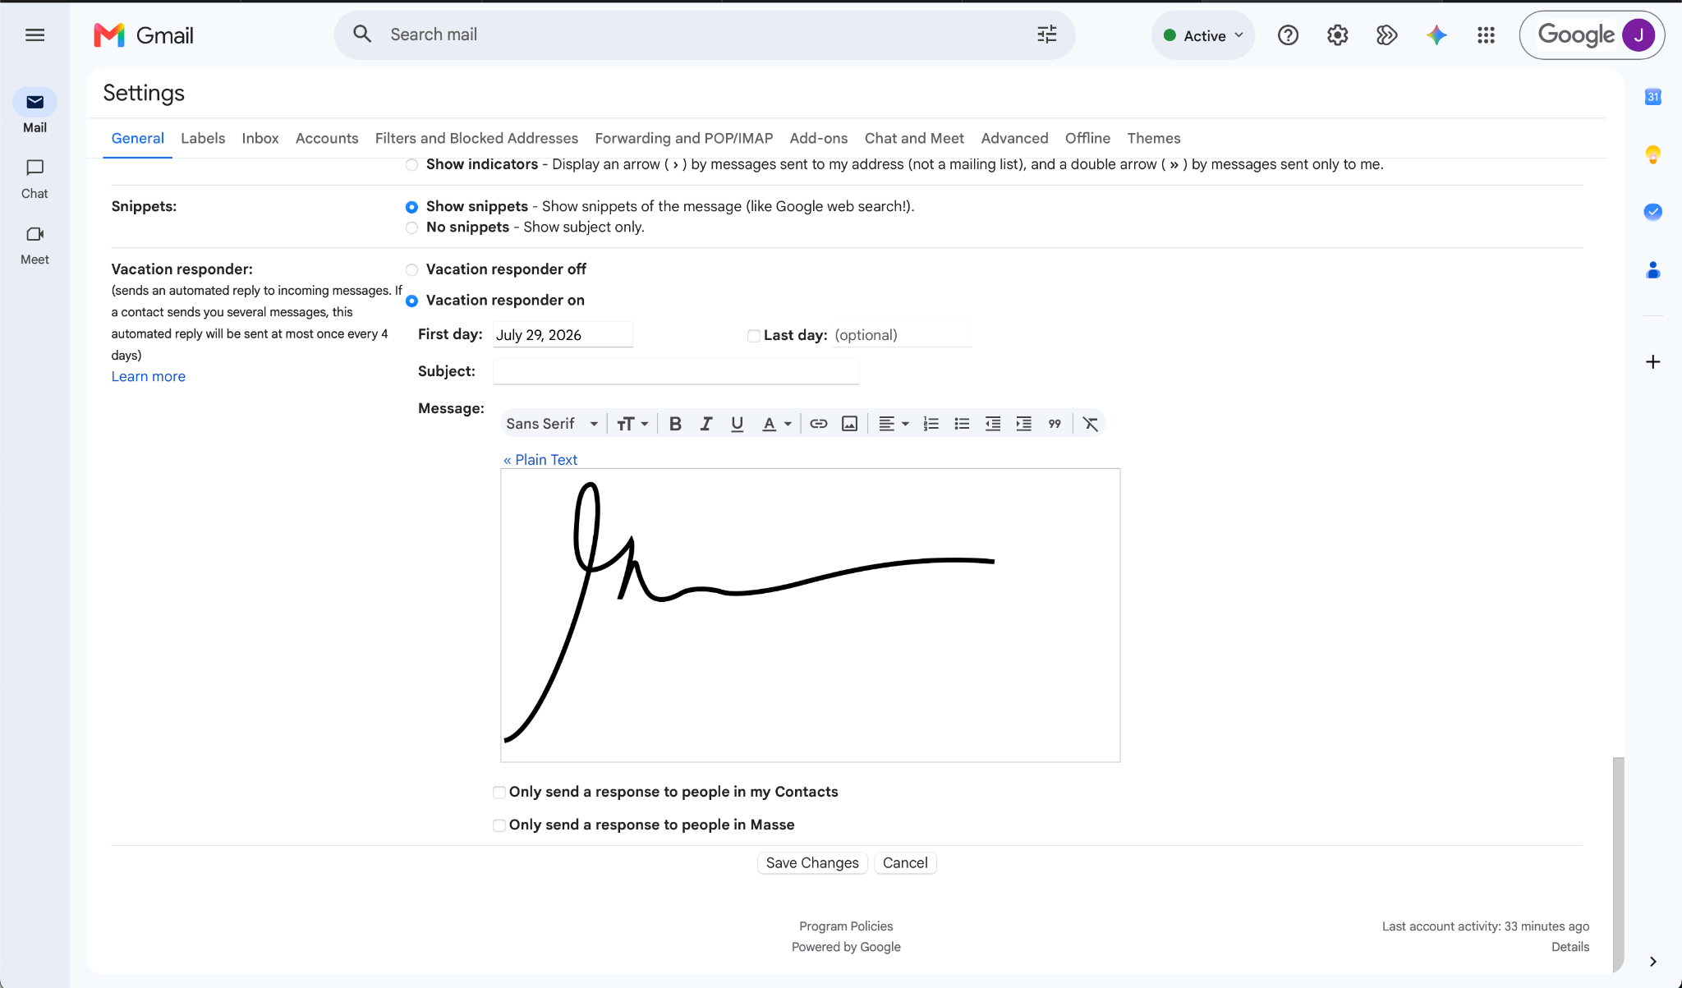
Task: Open the Learn more link
Action: tap(149, 376)
